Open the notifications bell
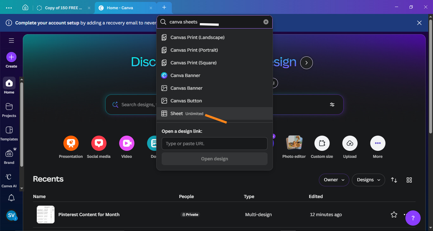The height and width of the screenshot is (231, 433). [11, 198]
